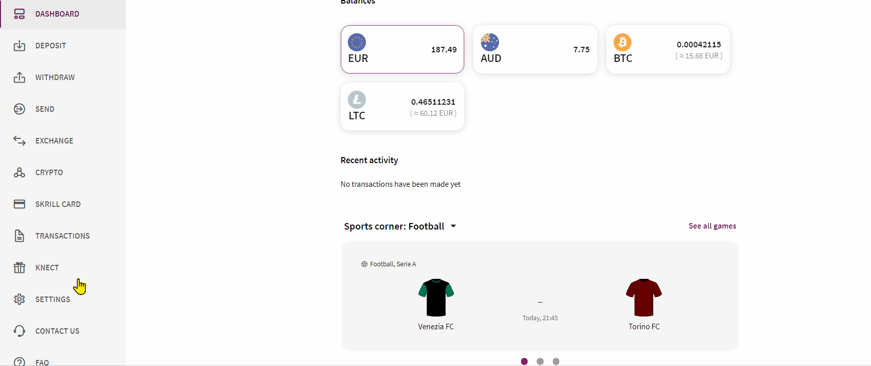Click the Knect gift icon
This screenshot has height=366, width=871.
19,268
